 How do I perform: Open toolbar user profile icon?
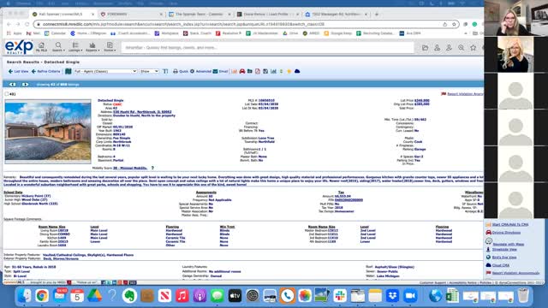tap(438, 48)
